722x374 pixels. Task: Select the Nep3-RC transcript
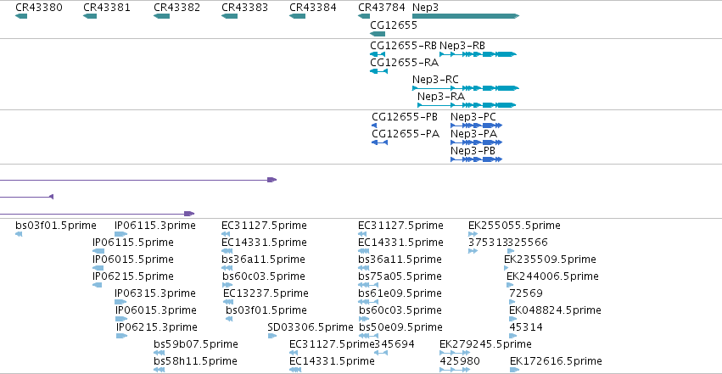pos(466,88)
